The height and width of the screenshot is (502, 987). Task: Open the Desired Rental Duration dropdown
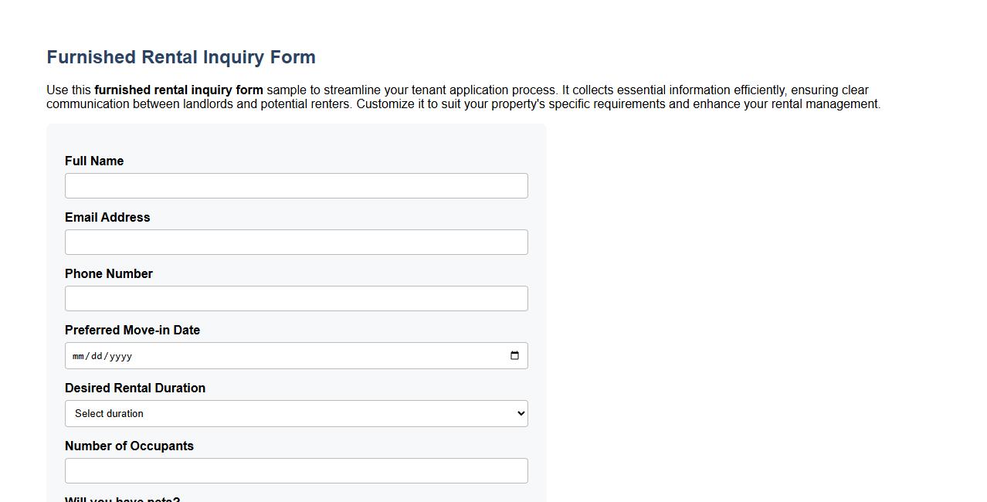tap(296, 413)
